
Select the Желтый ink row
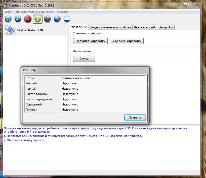click(x=85, y=83)
